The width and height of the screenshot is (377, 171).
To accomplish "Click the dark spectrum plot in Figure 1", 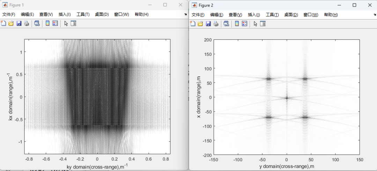I will pyautogui.click(x=97, y=97).
